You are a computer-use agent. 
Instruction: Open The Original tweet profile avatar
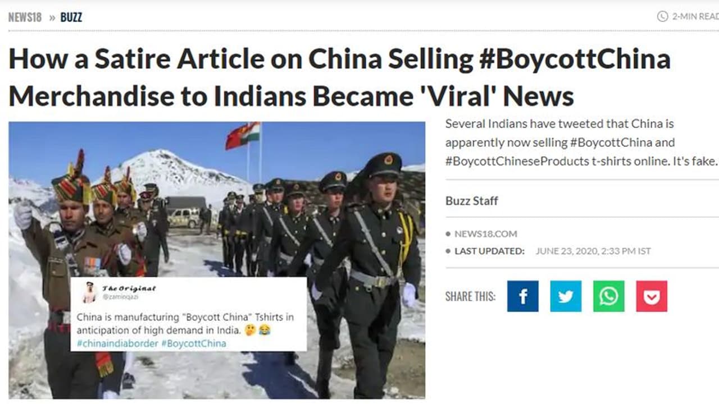point(89,292)
